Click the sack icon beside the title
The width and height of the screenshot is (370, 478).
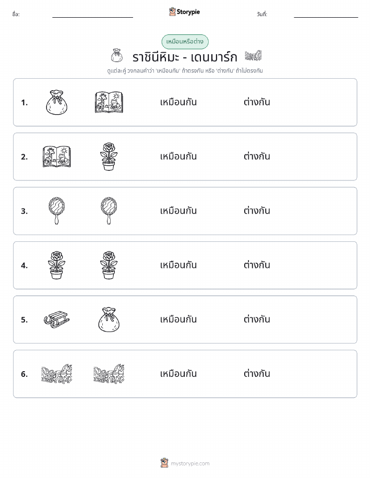[116, 55]
